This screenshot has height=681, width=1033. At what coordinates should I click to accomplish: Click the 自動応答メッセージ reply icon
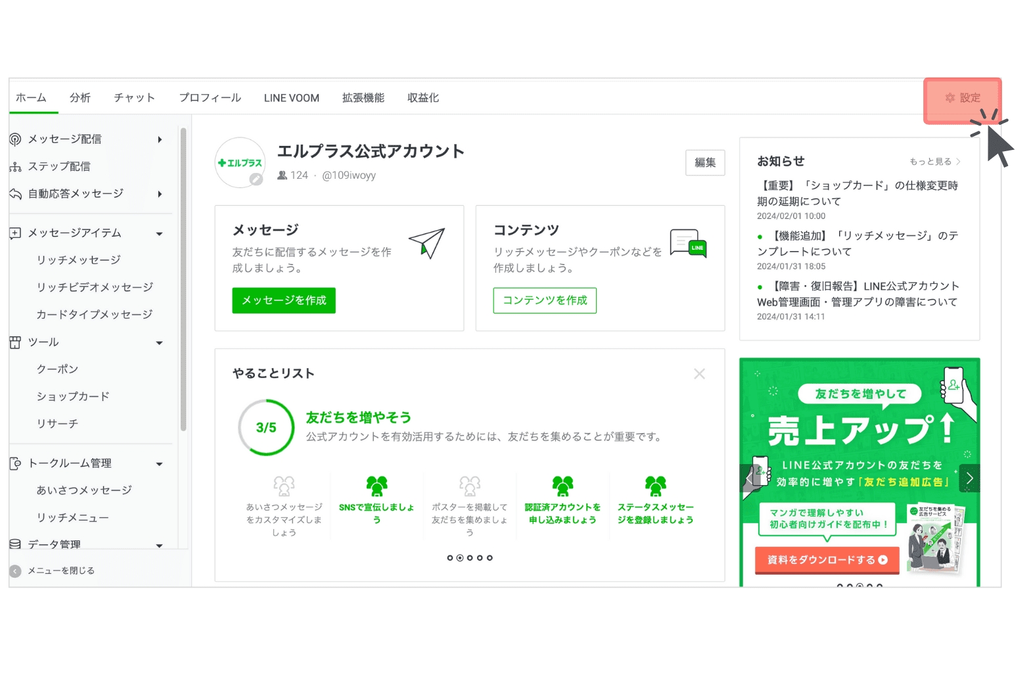pos(15,194)
